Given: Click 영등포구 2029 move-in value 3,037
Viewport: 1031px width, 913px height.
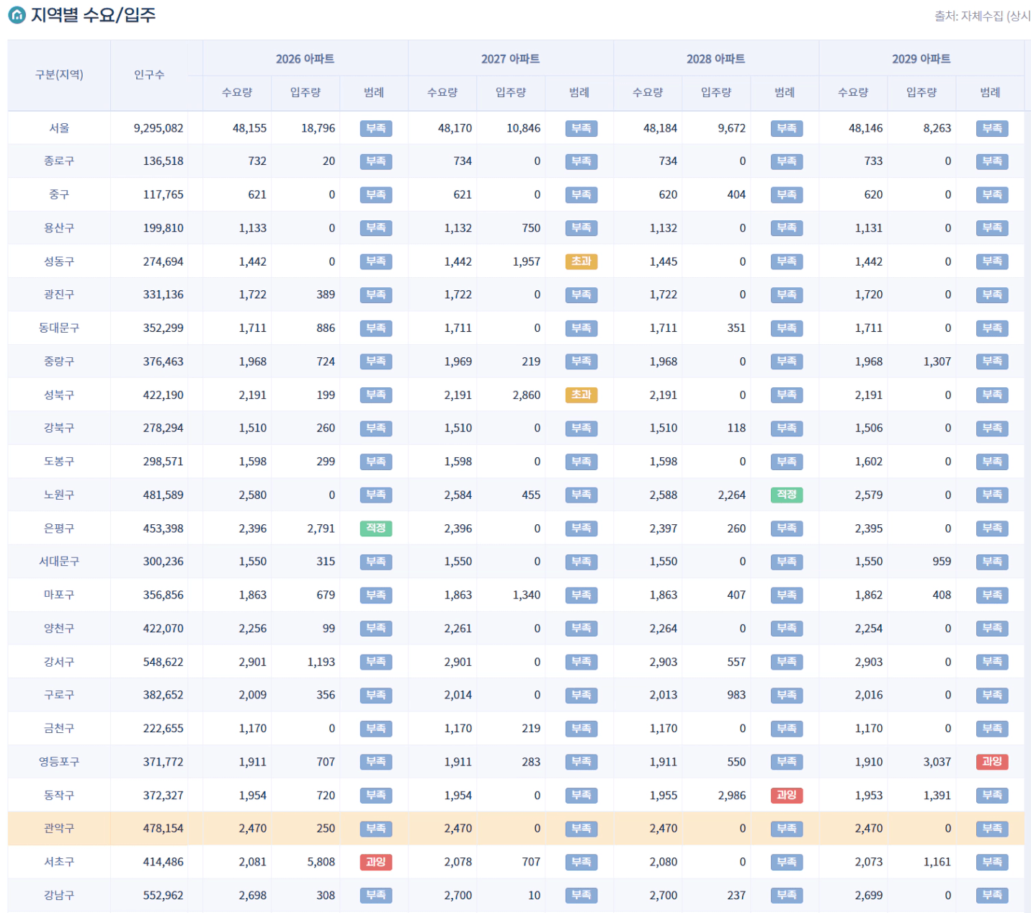Looking at the screenshot, I should click(x=937, y=761).
